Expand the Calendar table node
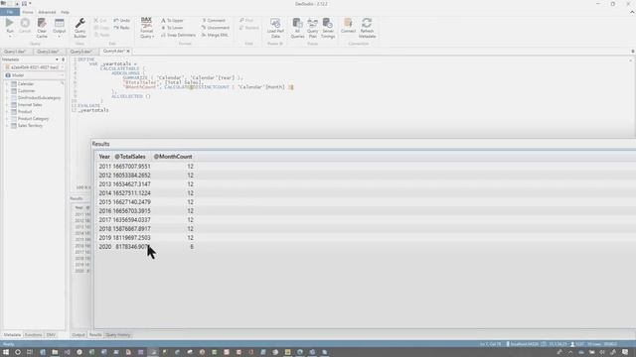The width and height of the screenshot is (636, 357). coord(7,83)
